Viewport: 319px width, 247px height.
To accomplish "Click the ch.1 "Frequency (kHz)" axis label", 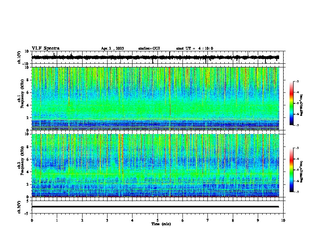I will (22, 94).
